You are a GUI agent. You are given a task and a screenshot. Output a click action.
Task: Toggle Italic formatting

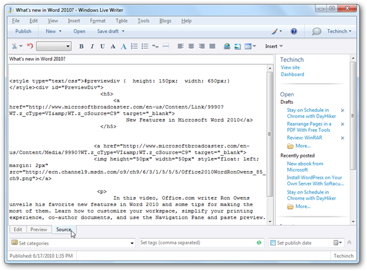[92, 47]
